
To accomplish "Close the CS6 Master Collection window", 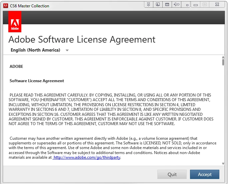I will tap(217, 4).
